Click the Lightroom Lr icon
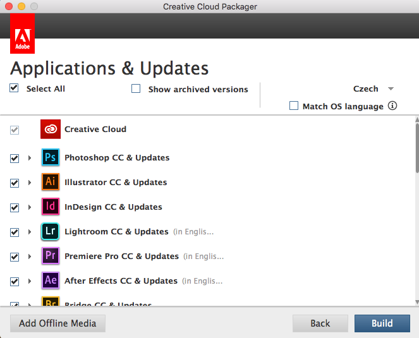Viewport: 419px width, 338px height. (50, 231)
